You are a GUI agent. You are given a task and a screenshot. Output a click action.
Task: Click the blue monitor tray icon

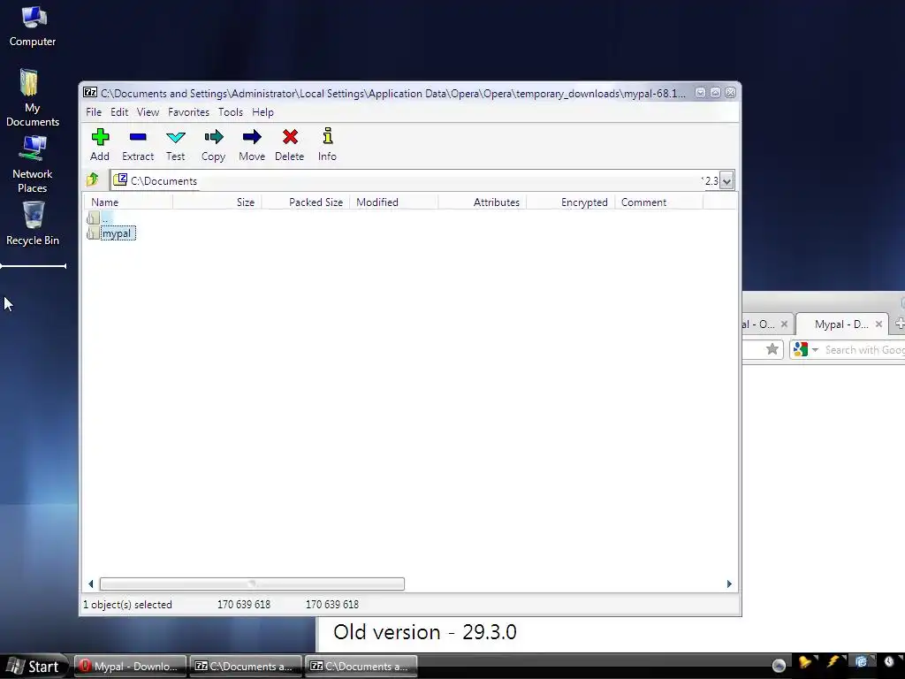pos(861,661)
